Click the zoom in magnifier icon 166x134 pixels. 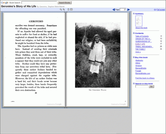point(61,10)
